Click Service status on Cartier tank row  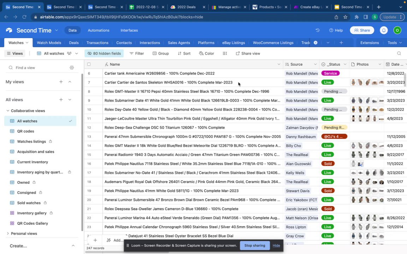click(x=330, y=73)
